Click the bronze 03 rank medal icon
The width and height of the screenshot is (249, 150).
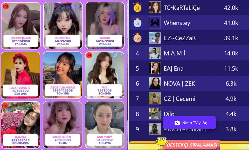pos(137,38)
